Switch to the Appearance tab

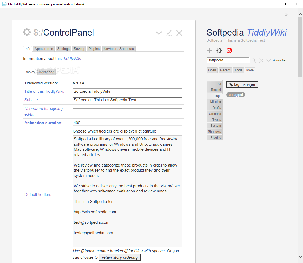(44, 49)
